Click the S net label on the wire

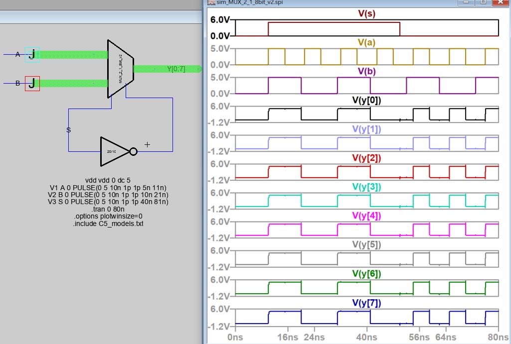[x=68, y=130]
